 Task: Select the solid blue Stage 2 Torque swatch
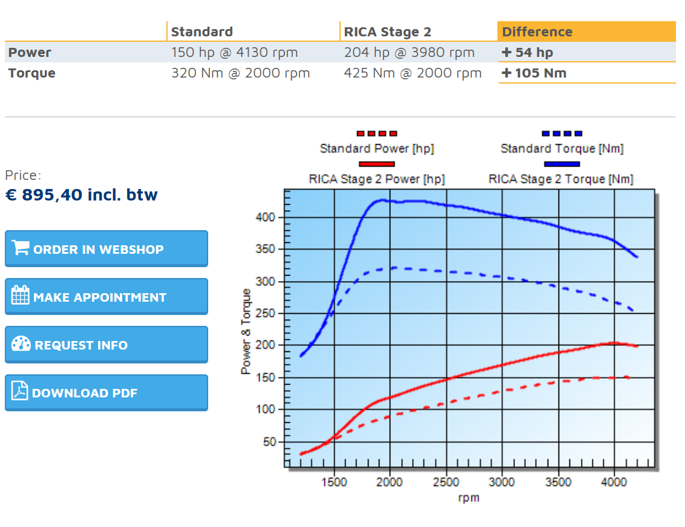tap(562, 164)
